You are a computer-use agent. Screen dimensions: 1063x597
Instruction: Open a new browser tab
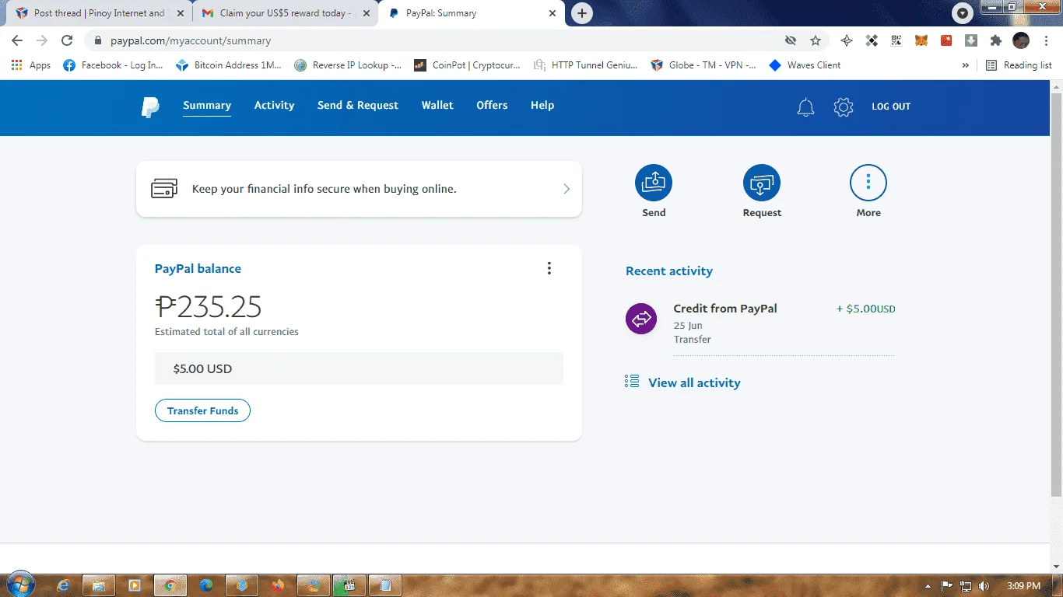click(x=582, y=13)
